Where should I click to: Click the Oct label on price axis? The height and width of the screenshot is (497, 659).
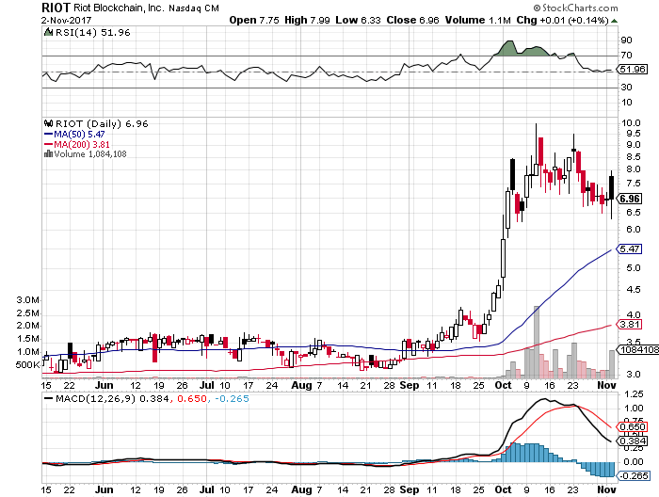pos(503,385)
